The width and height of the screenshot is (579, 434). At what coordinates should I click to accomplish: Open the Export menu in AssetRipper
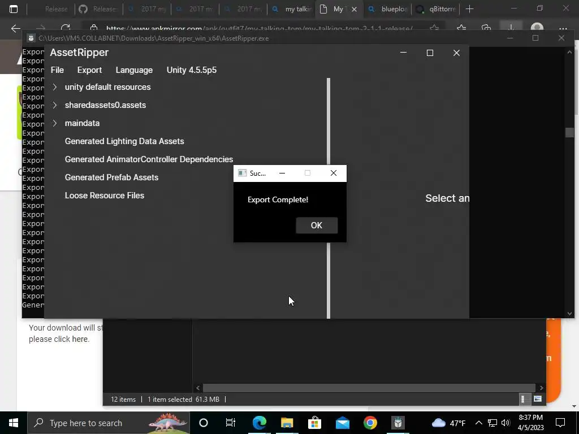(89, 70)
